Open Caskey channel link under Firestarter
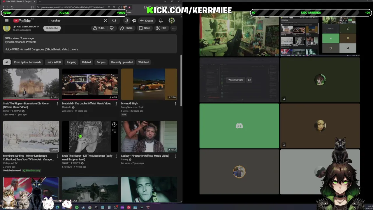Screen dimensions: 373x210 (125, 160)
